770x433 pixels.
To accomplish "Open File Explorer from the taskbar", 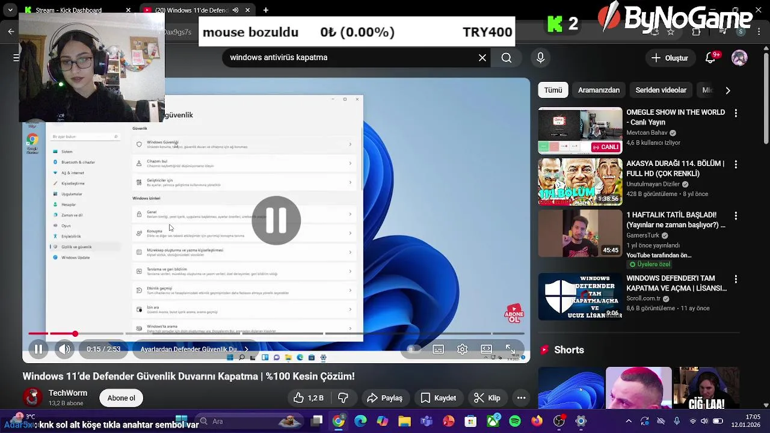I will tap(404, 421).
